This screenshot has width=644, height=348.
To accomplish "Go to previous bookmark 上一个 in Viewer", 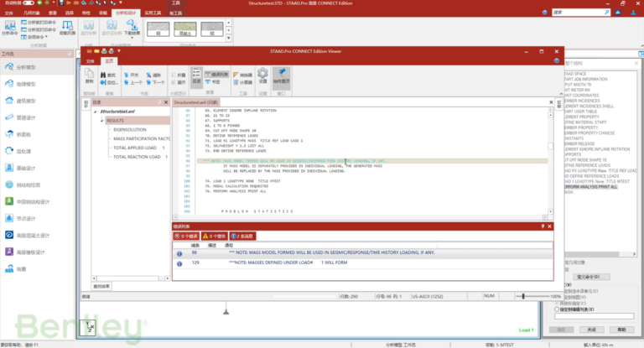I will tap(133, 82).
